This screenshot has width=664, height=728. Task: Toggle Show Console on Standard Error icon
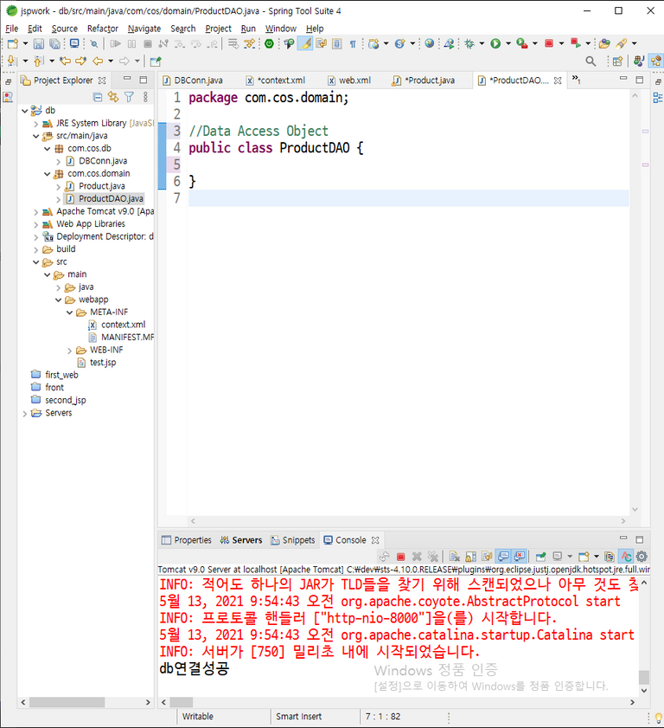(x=520, y=557)
